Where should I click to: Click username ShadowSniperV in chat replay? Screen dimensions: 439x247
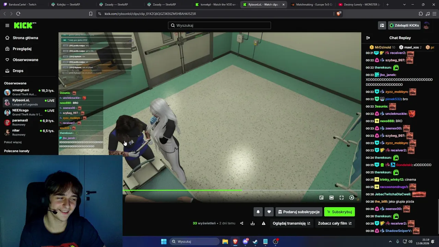coord(398,231)
